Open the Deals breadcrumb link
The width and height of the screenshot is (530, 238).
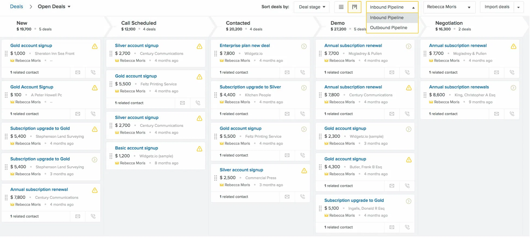16,7
